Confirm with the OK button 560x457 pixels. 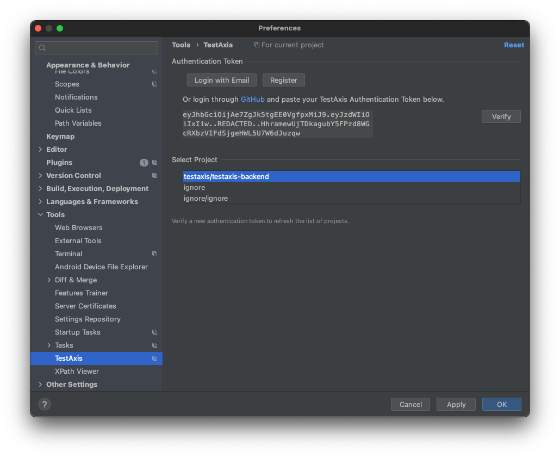click(x=502, y=404)
